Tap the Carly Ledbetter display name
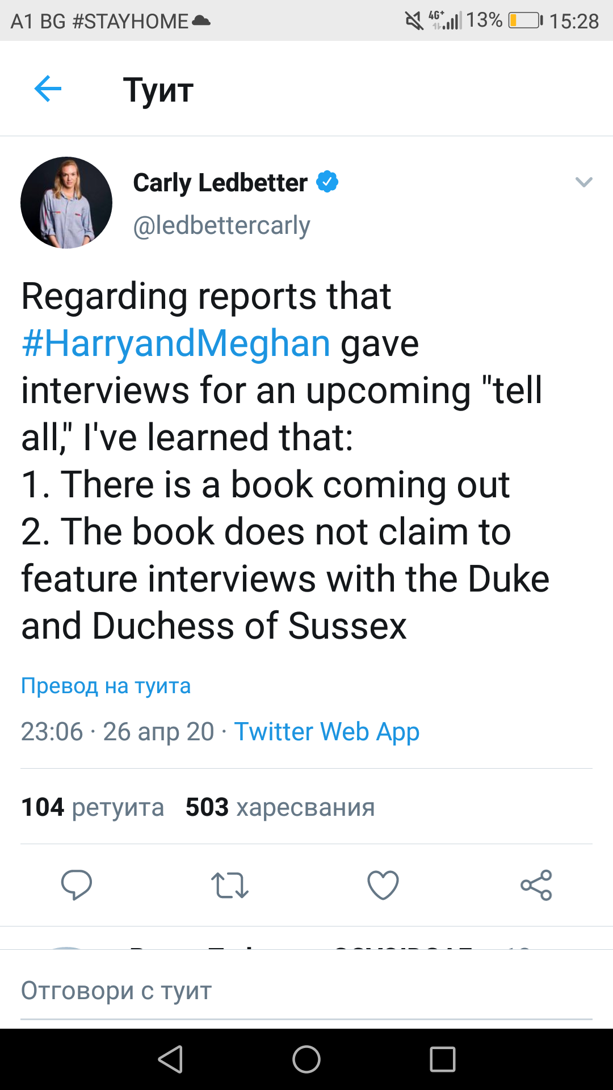Viewport: 613px width, 1090px height. coord(220,182)
